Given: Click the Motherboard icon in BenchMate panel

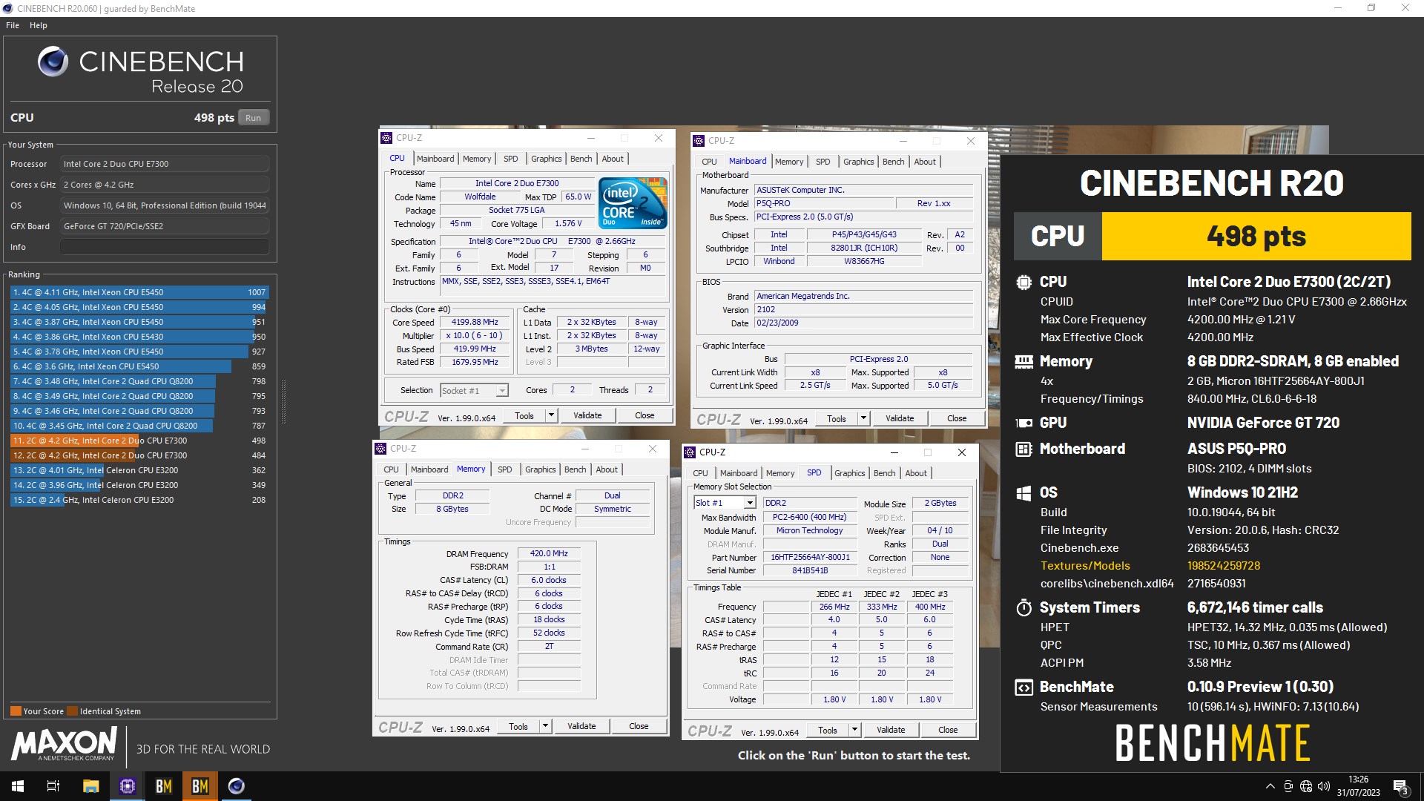Looking at the screenshot, I should click(1023, 449).
